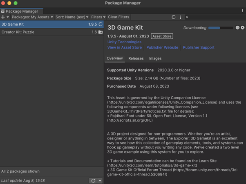Click the 'All 2 packages shown' status text
Screen dimensions: 246x184
pos(20,171)
